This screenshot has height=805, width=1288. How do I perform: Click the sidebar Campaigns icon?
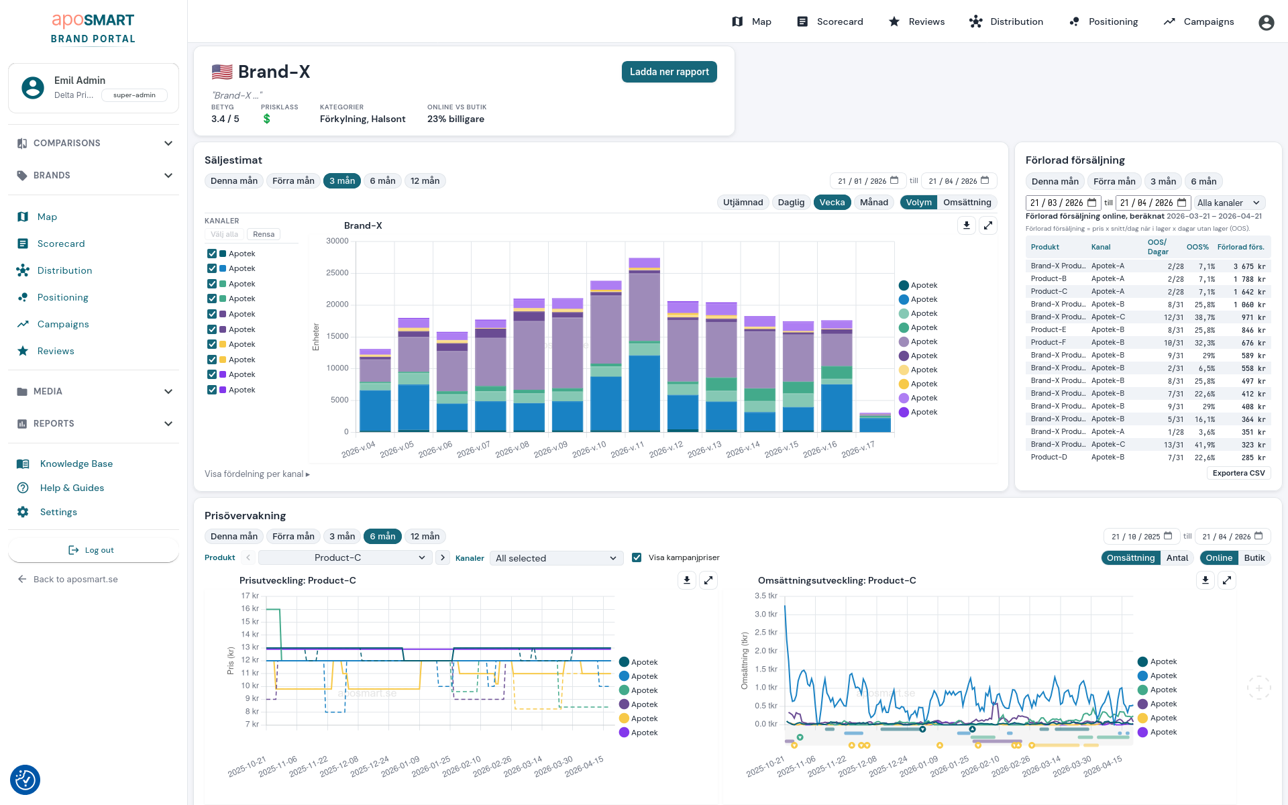pos(23,324)
